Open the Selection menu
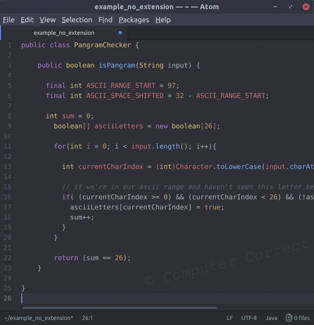This screenshot has width=314, height=325. pyautogui.click(x=77, y=20)
